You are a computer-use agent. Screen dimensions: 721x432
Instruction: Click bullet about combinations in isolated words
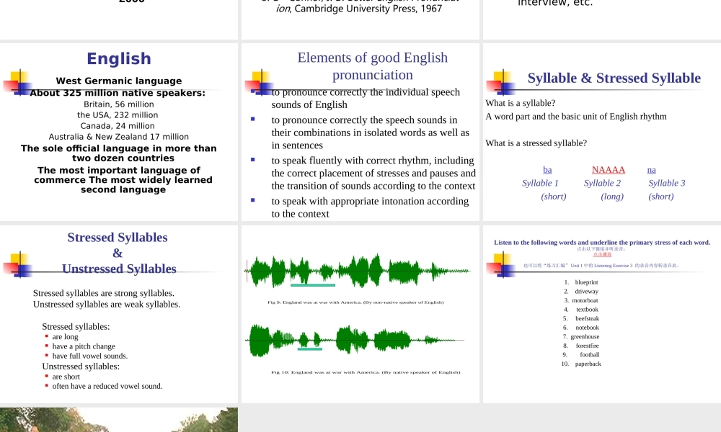[x=370, y=132]
